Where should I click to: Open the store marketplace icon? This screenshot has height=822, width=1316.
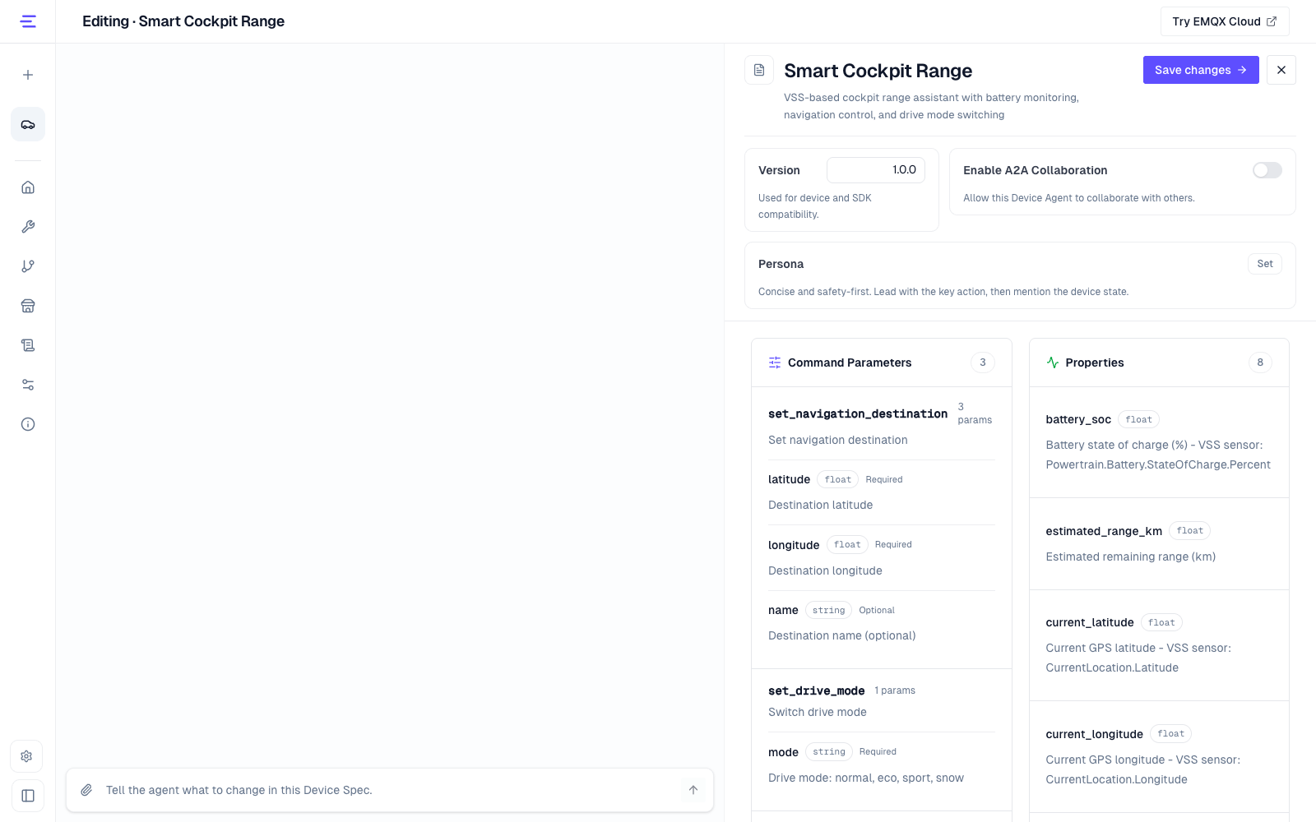pos(28,306)
